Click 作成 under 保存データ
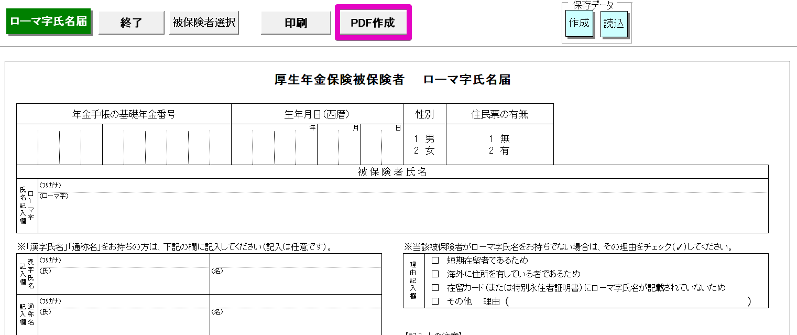797x335 pixels. point(579,24)
